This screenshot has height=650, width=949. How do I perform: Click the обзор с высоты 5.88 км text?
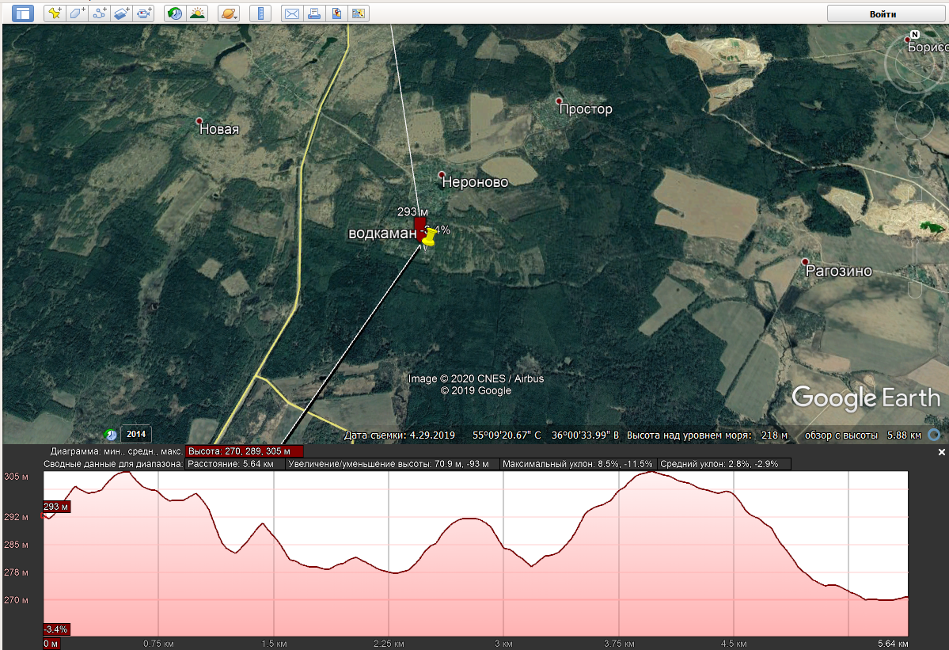[x=863, y=435]
